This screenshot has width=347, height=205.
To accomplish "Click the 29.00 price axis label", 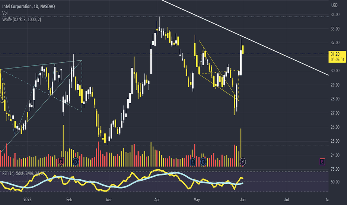I will click(335, 85).
